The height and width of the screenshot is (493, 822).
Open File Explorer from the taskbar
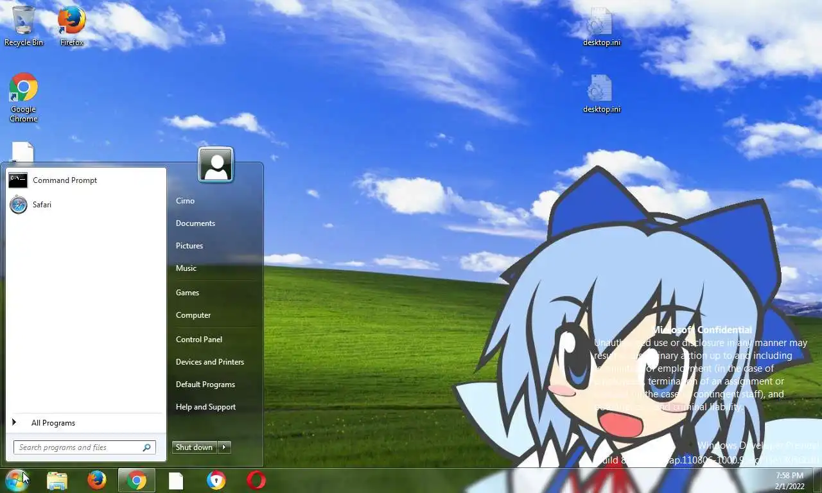57,480
